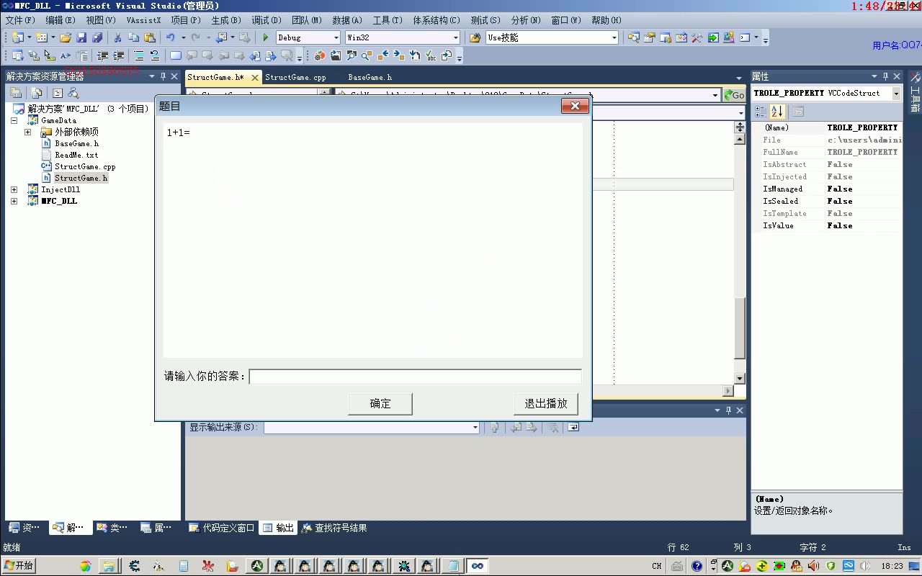Click the 退出播放 button
The height and width of the screenshot is (576, 922).
[546, 404]
